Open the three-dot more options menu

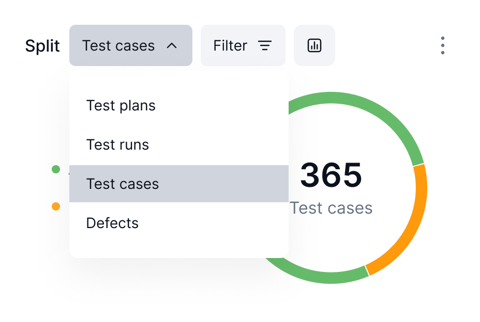(442, 45)
